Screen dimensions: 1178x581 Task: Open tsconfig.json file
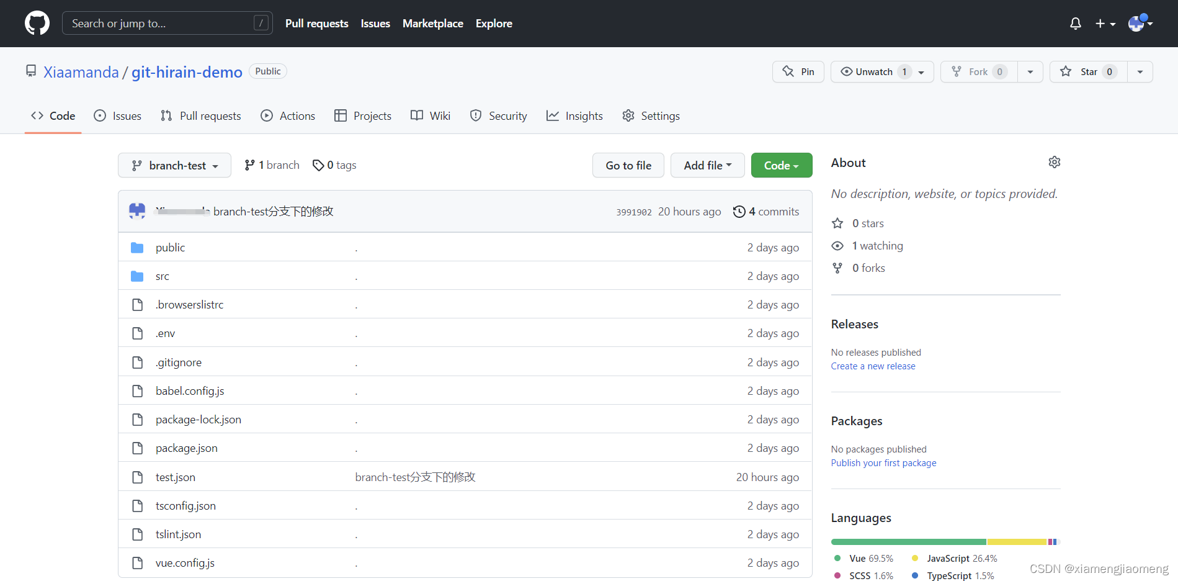point(186,506)
